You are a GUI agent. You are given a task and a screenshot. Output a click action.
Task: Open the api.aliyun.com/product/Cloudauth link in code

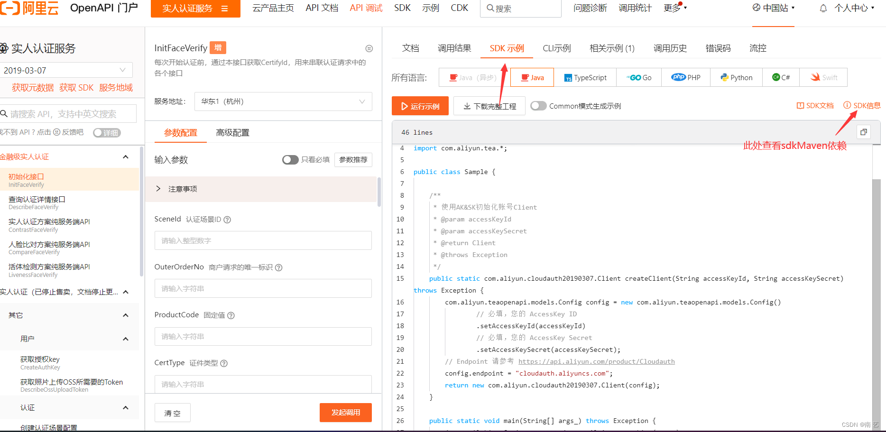click(x=597, y=361)
